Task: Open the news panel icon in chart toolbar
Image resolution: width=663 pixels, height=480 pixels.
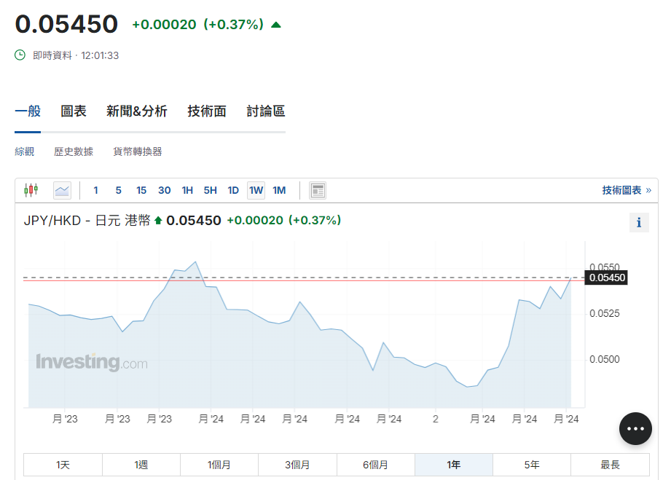Action: pos(317,191)
